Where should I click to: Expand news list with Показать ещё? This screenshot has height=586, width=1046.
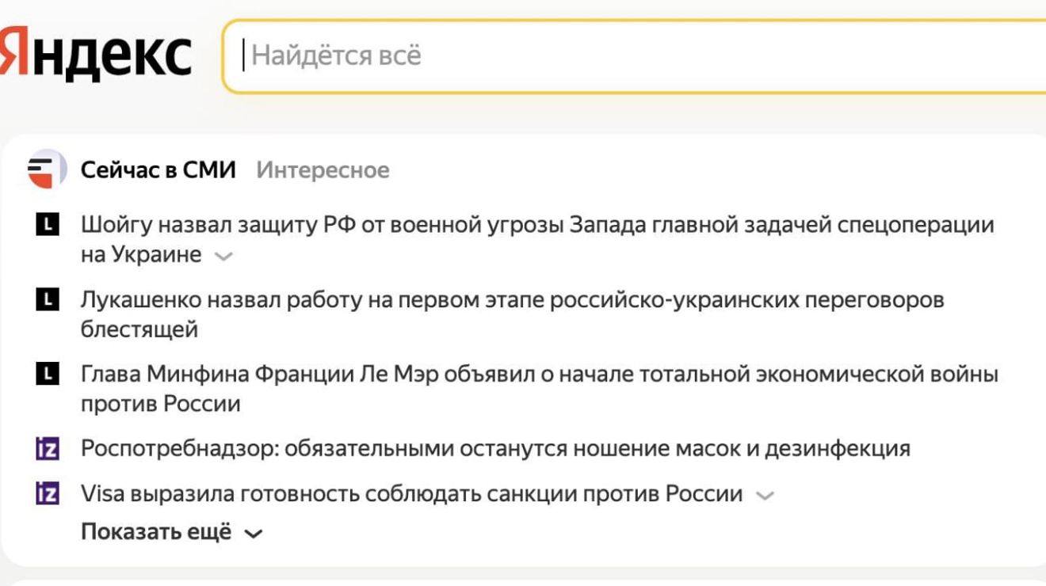coord(170,533)
